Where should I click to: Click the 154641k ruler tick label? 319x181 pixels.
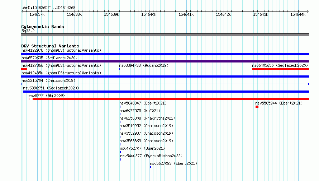pyautogui.click(x=186, y=15)
